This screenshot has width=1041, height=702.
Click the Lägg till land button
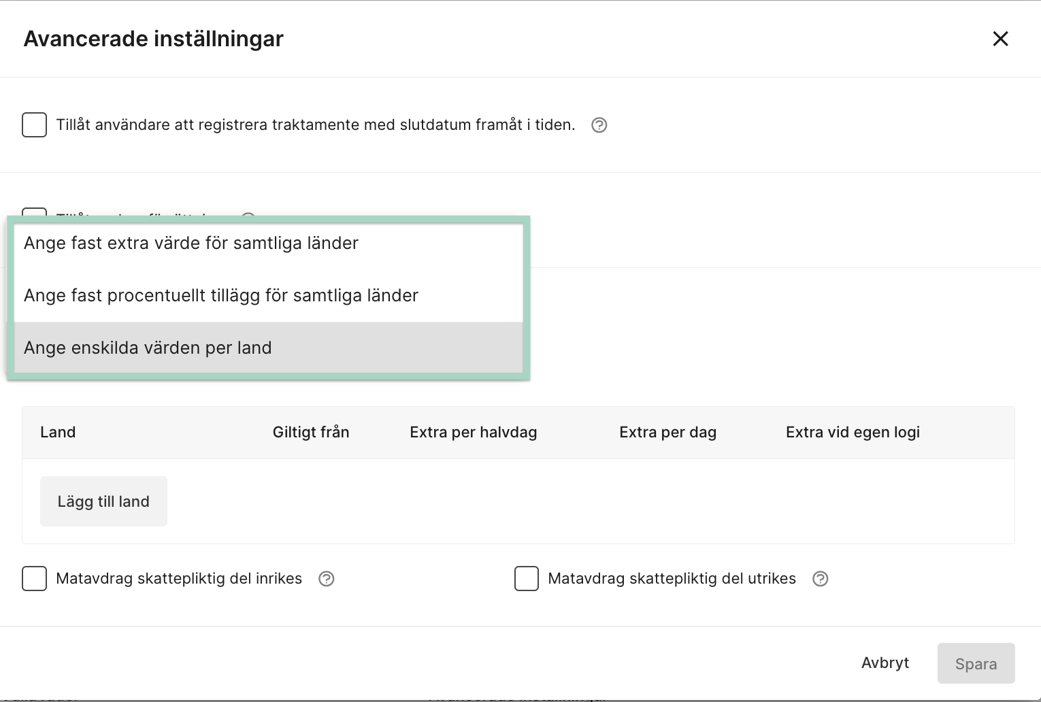coord(103,501)
